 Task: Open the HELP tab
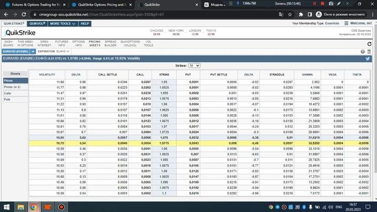coord(85,24)
